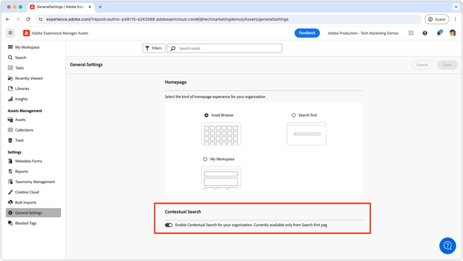Reload the page in browser
Viewport: 463px width, 261px height.
coord(28,19)
